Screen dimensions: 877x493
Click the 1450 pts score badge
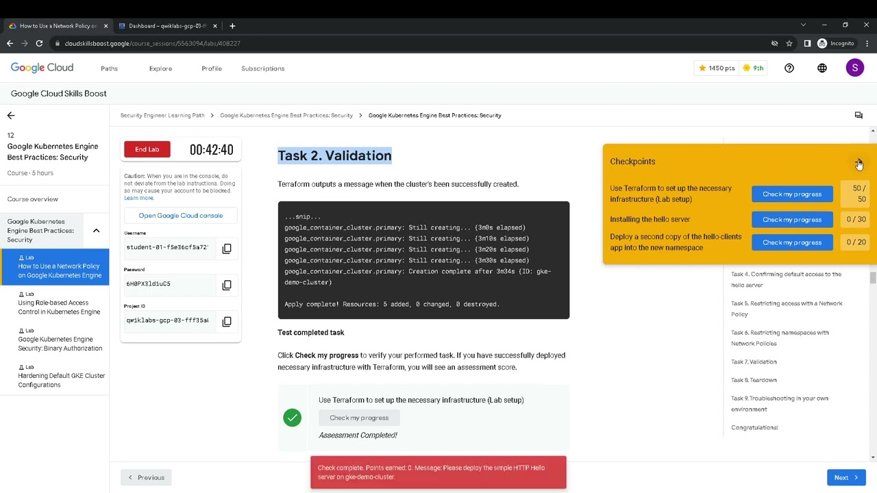click(716, 68)
